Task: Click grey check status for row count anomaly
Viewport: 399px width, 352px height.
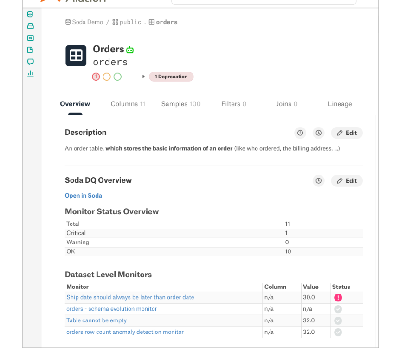Action: [338, 332]
